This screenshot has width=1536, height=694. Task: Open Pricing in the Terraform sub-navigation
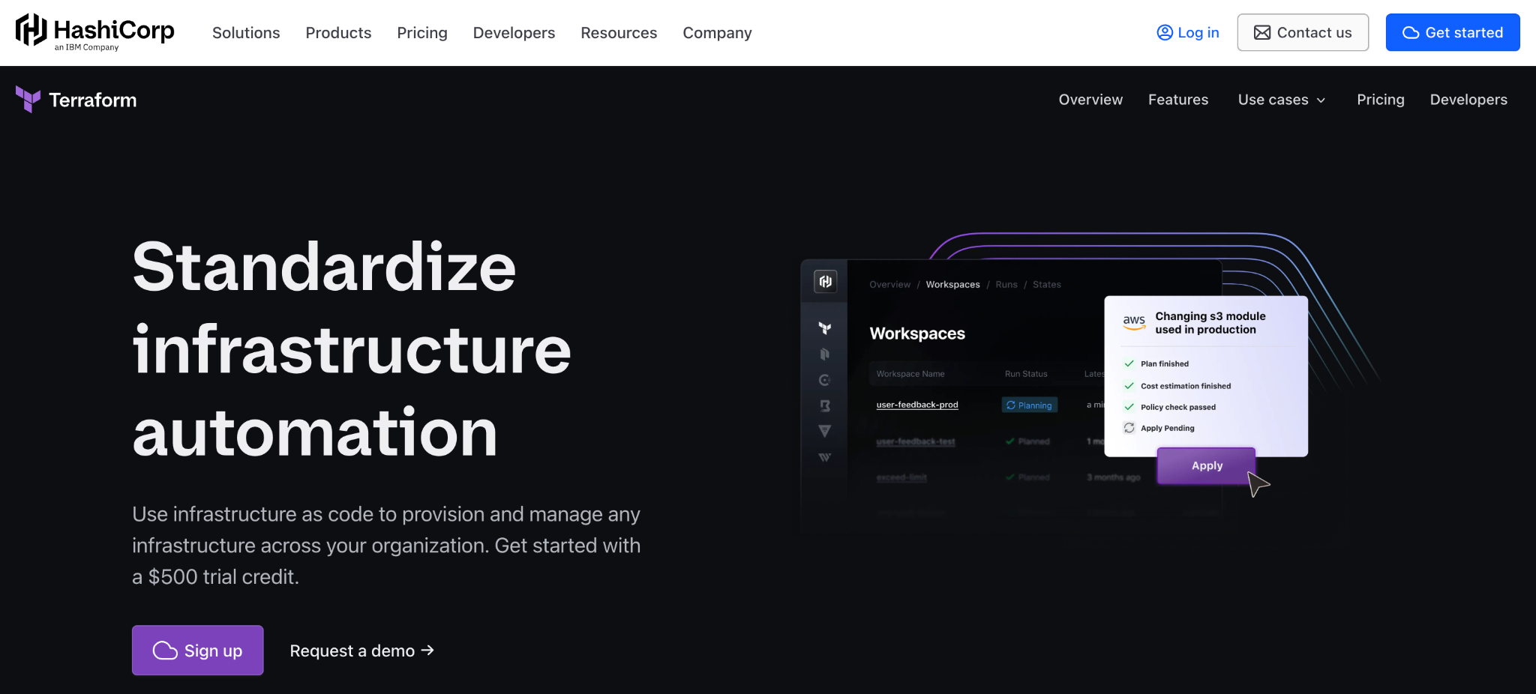click(1381, 100)
